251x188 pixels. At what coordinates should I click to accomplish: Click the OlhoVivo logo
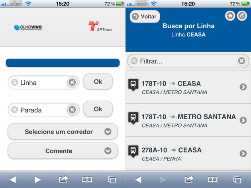pyautogui.click(x=28, y=27)
